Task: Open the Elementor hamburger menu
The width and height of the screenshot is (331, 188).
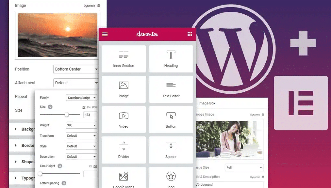Action: coord(105,34)
